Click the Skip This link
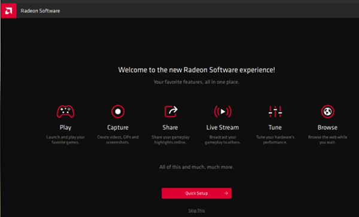Image resolution: width=359 pixels, height=217 pixels. [x=196, y=210]
